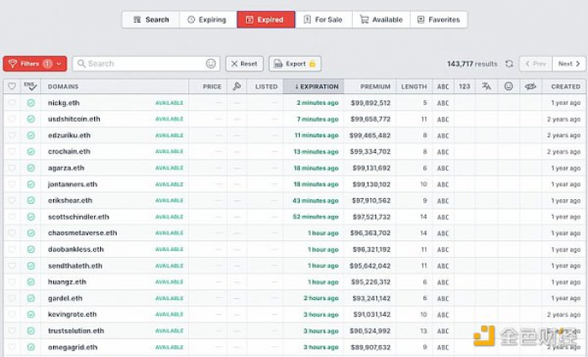Click ENS check icon for kevingrote.eth

[x=31, y=315]
